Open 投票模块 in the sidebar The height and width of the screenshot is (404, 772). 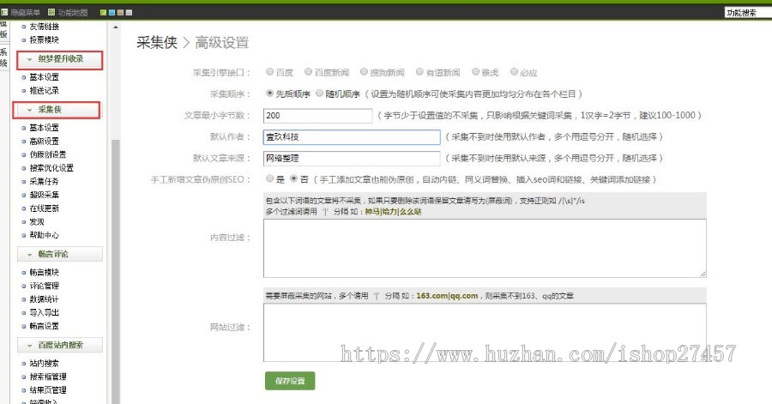click(45, 39)
